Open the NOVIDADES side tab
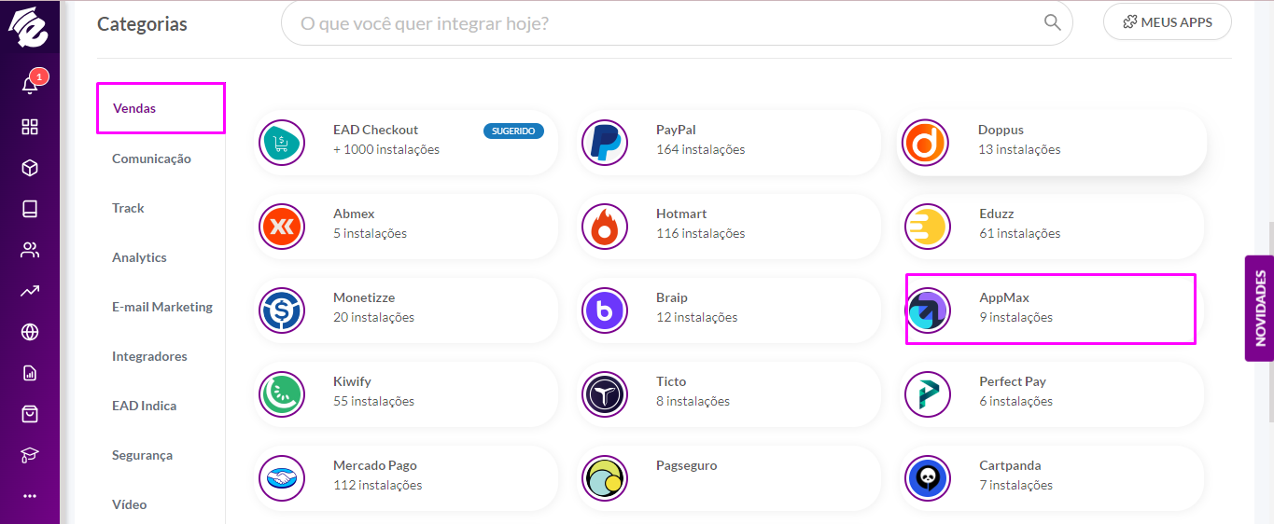 1260,308
